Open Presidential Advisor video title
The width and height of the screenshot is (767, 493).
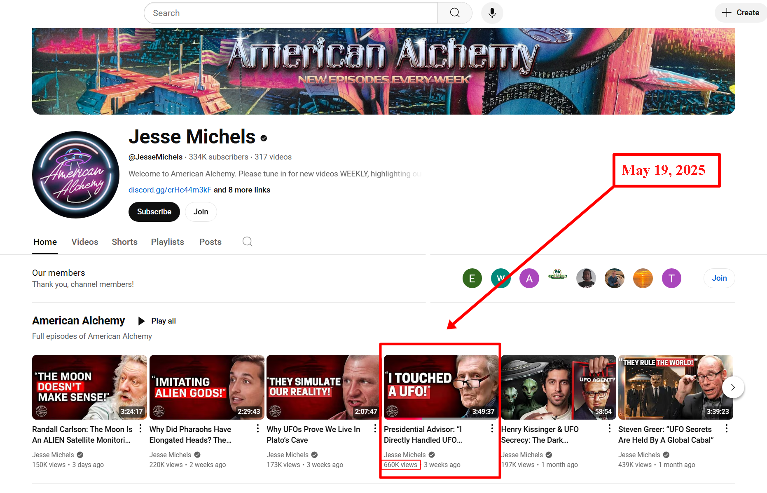coord(423,435)
